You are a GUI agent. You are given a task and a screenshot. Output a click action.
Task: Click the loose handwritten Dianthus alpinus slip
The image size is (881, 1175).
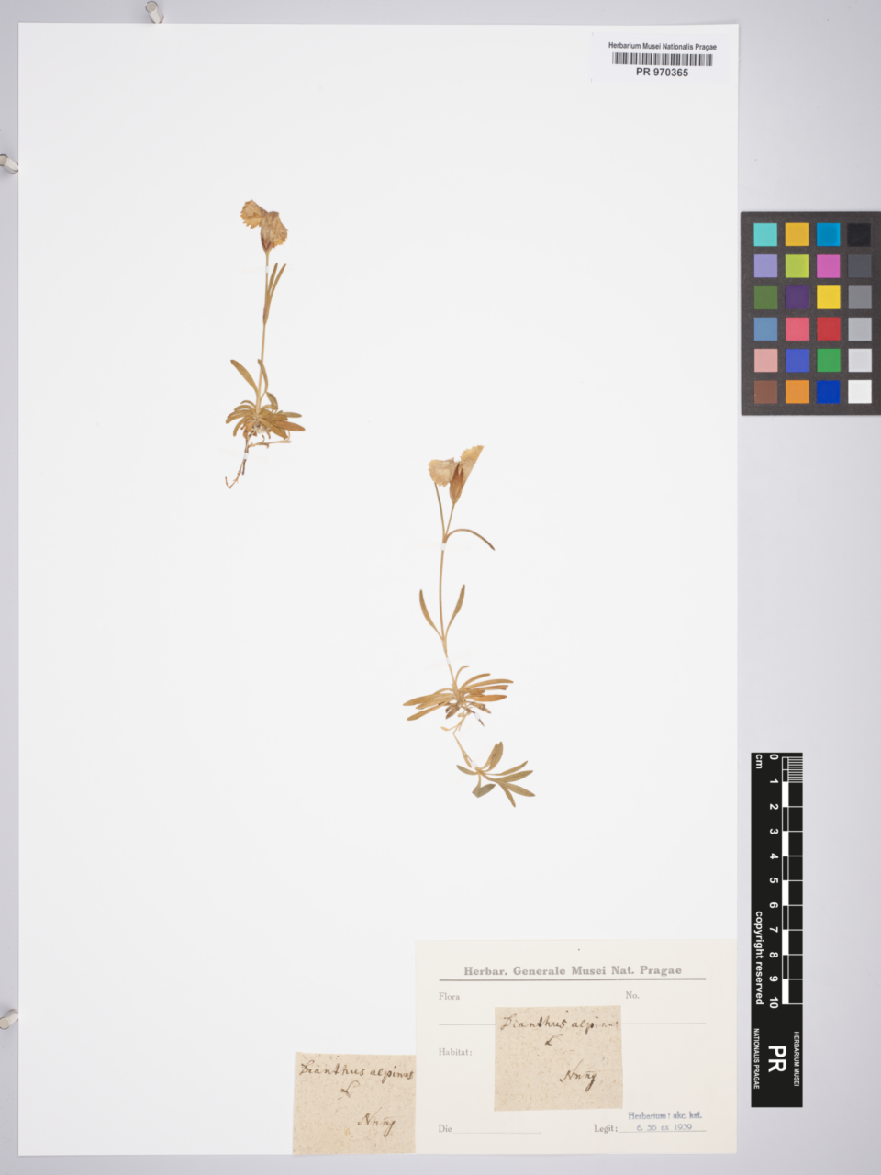pos(354,1102)
